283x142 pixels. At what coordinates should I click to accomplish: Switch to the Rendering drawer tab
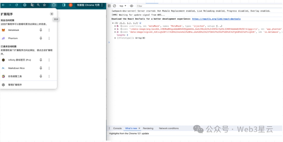point(148,128)
